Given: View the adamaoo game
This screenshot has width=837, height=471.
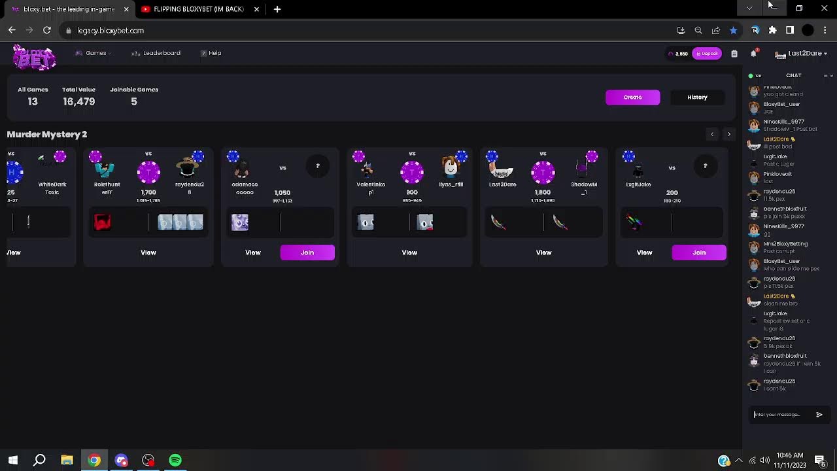Looking at the screenshot, I should [253, 253].
